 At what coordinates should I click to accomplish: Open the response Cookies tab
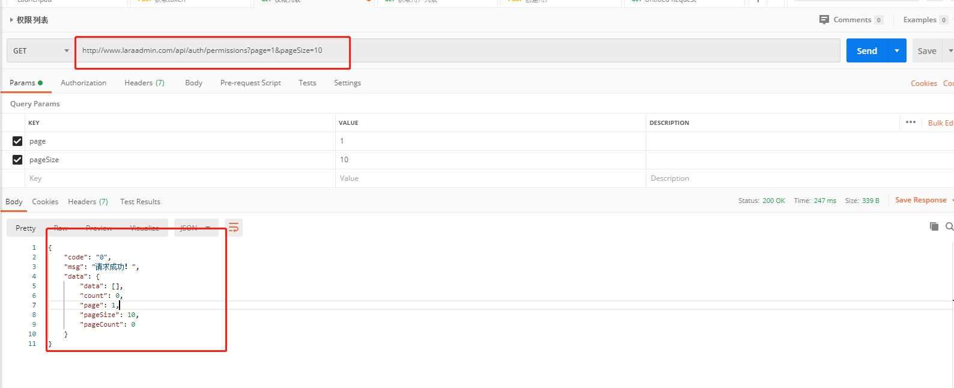tap(45, 202)
